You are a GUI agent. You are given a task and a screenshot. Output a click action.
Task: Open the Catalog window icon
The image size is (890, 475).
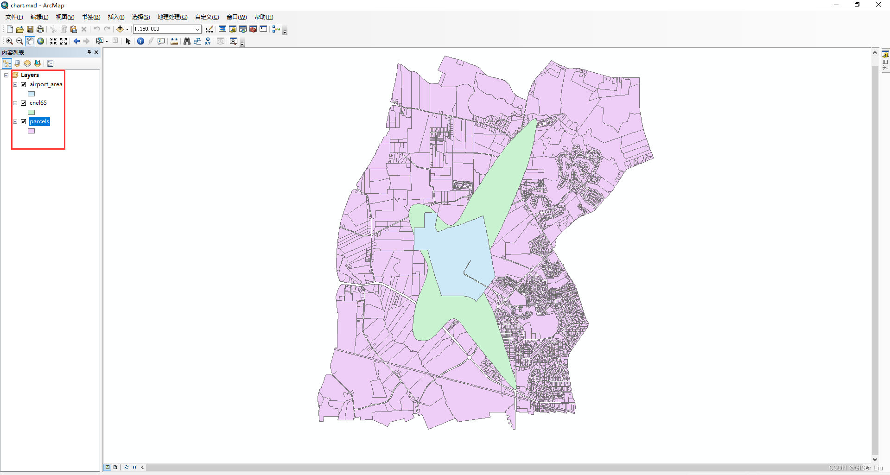233,29
